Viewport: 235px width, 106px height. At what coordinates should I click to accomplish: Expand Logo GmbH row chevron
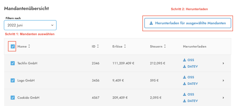(x=223, y=81)
